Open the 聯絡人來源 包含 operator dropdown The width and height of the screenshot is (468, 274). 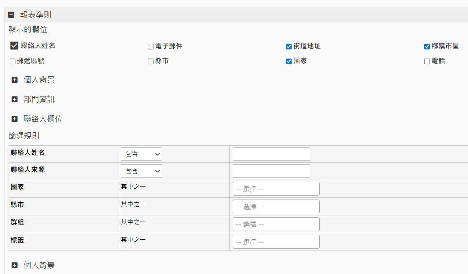pyautogui.click(x=141, y=171)
